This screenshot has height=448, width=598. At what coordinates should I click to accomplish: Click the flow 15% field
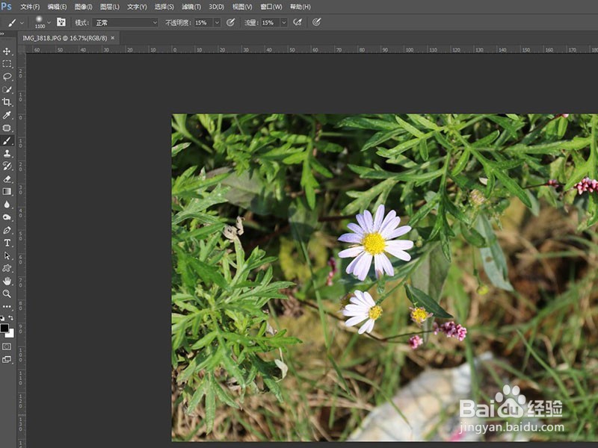[271, 22]
